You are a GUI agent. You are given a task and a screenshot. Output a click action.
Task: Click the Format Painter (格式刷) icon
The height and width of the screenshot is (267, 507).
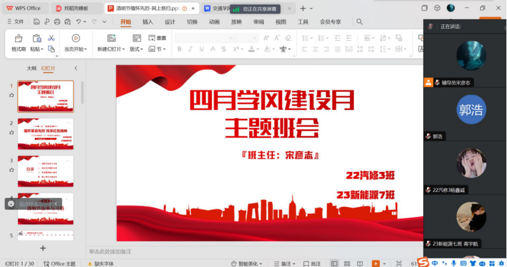coord(18,38)
